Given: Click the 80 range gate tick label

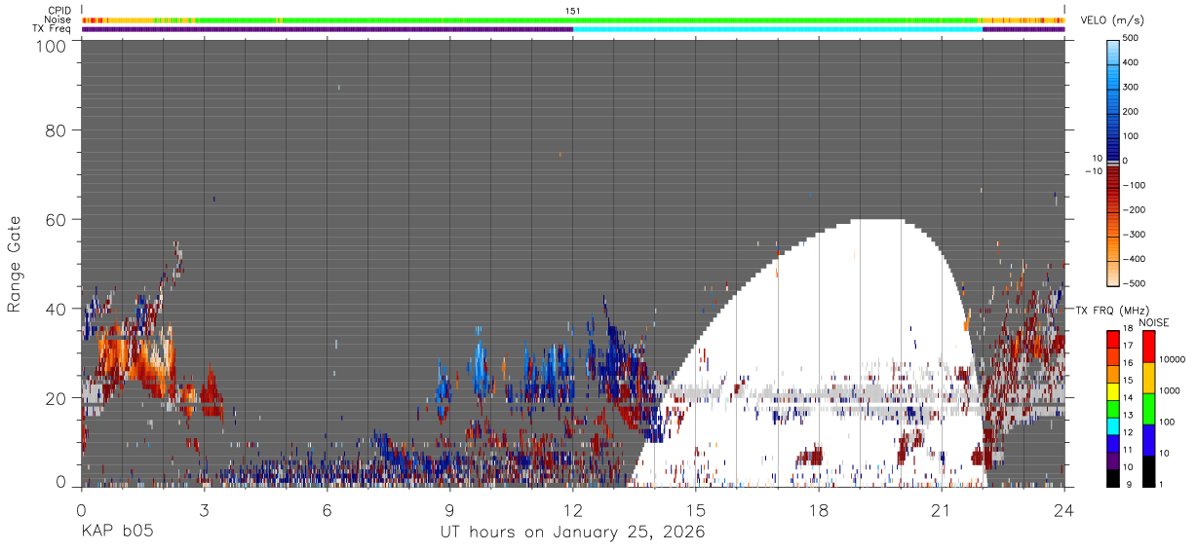Looking at the screenshot, I should 57,129.
